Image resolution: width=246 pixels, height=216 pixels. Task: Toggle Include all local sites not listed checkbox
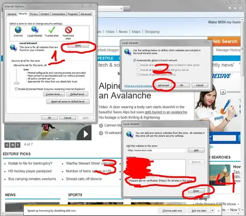pyautogui.click(x=138, y=65)
